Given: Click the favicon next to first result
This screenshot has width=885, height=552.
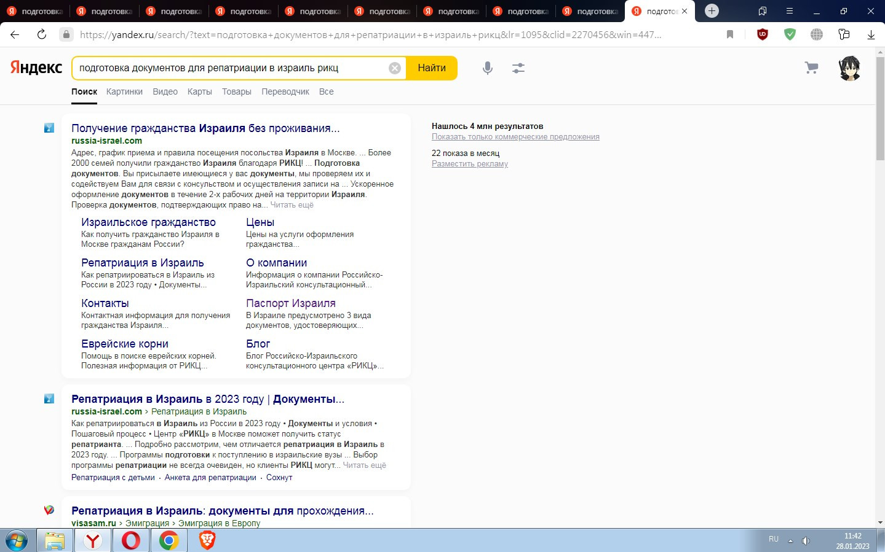Looking at the screenshot, I should tap(49, 128).
